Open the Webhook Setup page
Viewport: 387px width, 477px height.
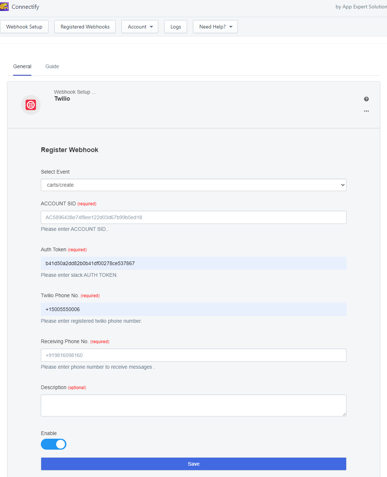[x=24, y=27]
